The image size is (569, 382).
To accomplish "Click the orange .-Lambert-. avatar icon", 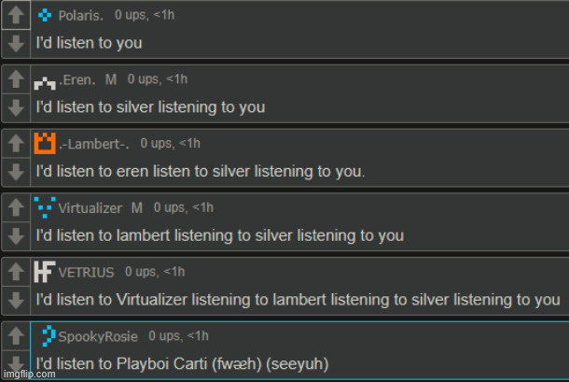I will (x=45, y=144).
